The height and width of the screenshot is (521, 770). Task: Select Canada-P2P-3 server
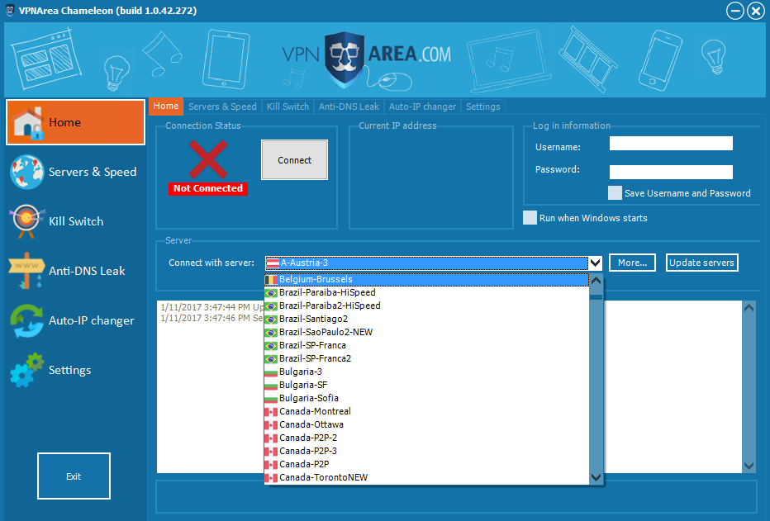(x=426, y=452)
